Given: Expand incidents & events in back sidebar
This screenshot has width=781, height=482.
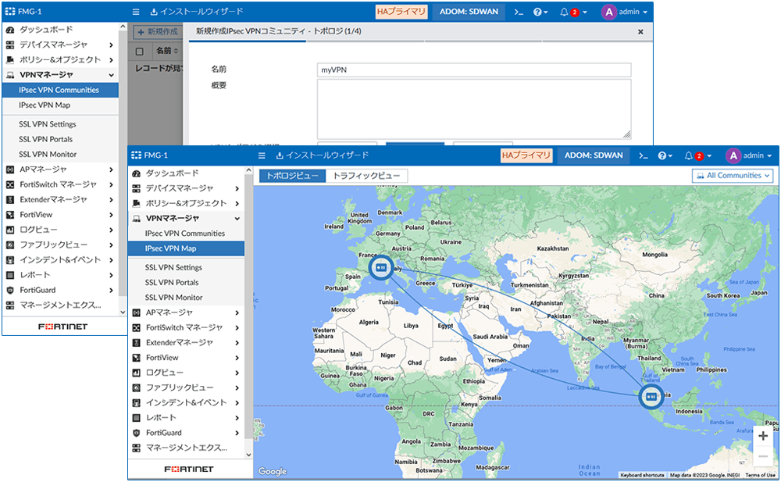Looking at the screenshot, I should click(x=111, y=259).
